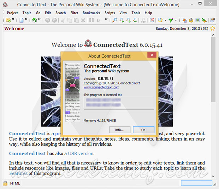
Task: Open the Edit menu
Action: [48, 13]
